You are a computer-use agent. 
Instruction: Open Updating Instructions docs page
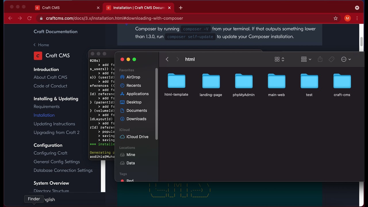click(x=54, y=124)
